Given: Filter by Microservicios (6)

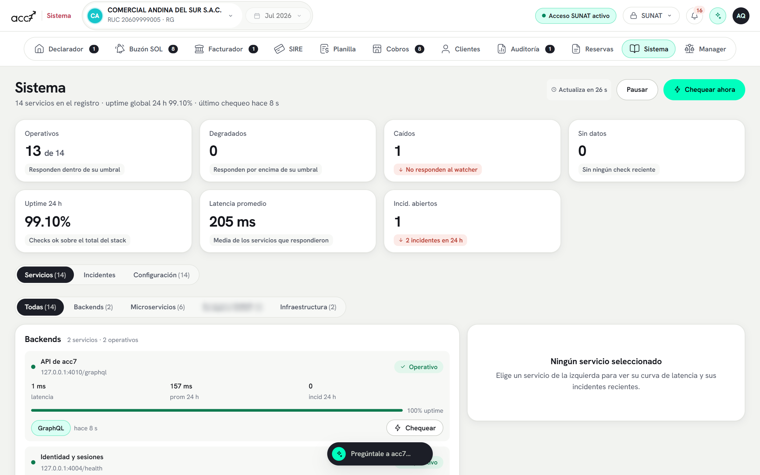Looking at the screenshot, I should [x=158, y=307].
